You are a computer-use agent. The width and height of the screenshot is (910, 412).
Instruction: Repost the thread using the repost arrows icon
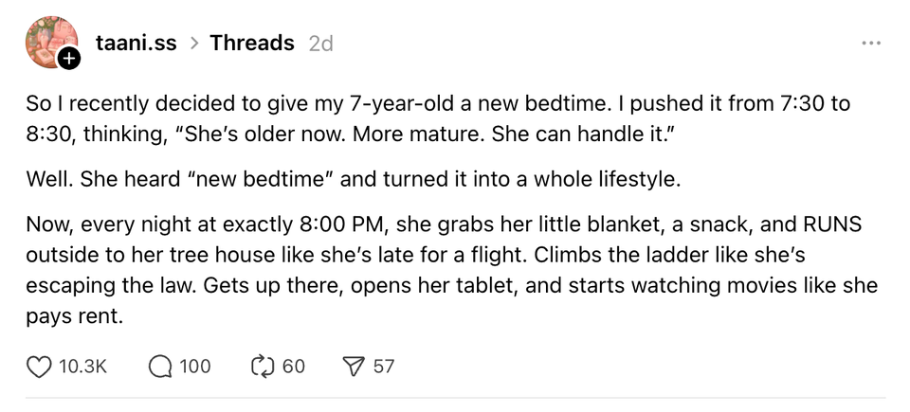point(259,366)
